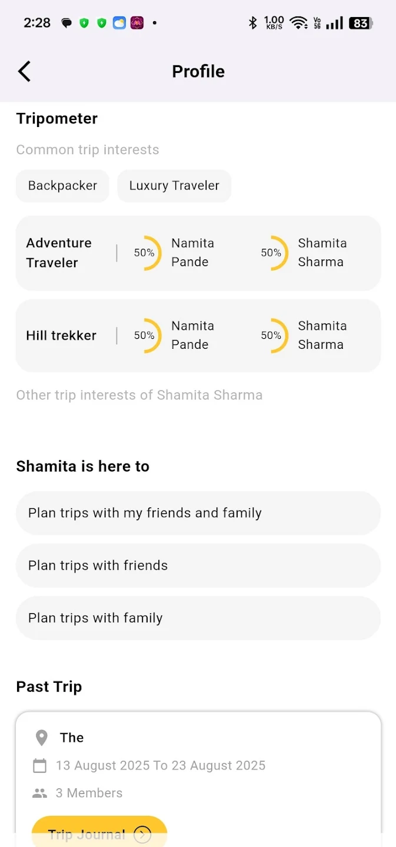Screen dimensions: 396x847
Task: Tap the Bluetooth status bar icon
Action: [253, 23]
